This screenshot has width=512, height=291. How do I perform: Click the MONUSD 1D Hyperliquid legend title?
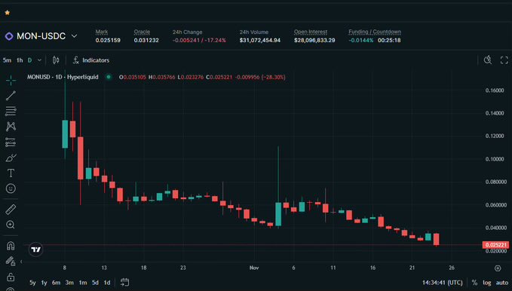[63, 77]
